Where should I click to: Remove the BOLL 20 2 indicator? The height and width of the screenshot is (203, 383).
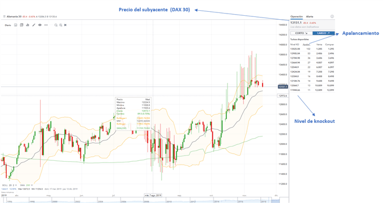pyautogui.click(x=16, y=186)
